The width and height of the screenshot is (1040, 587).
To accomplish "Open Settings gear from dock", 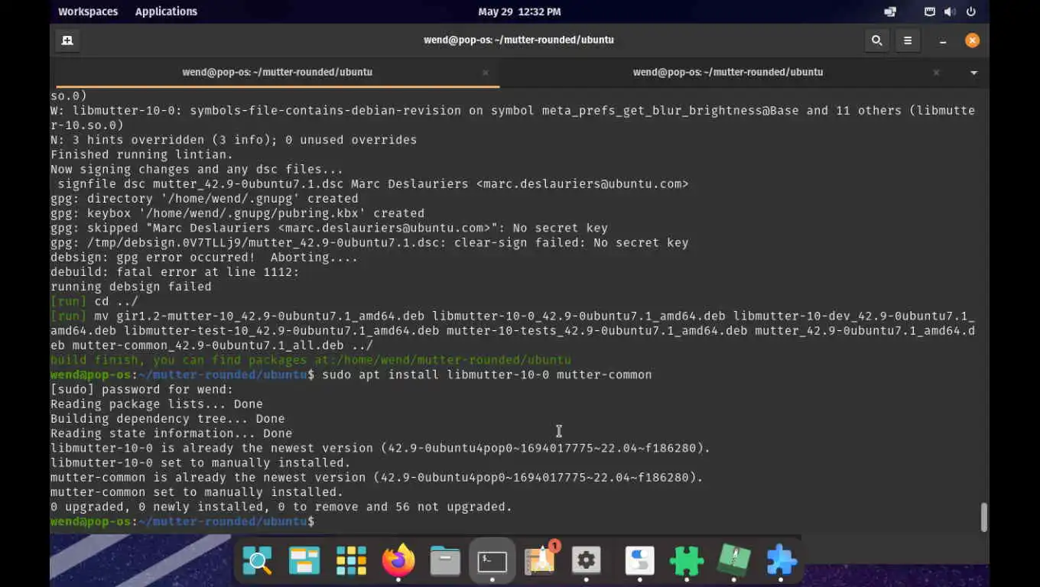I will tap(587, 561).
